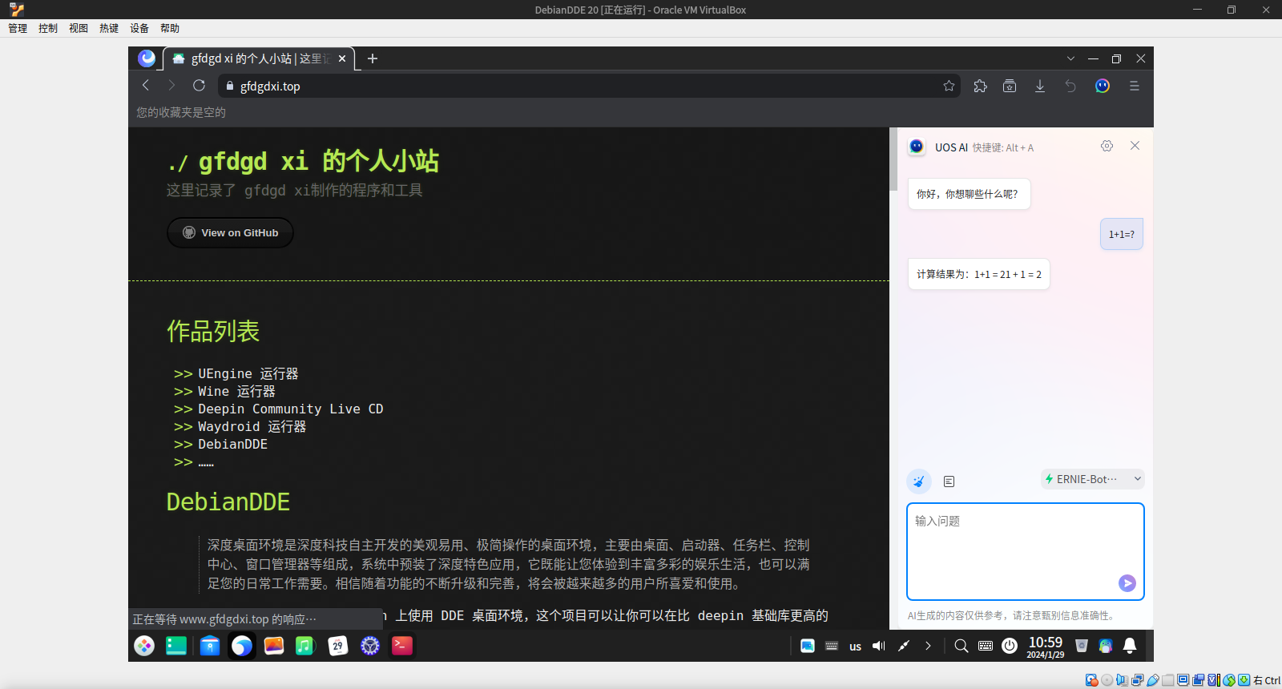This screenshot has height=689, width=1282.
Task: Open the DDE launcher in the dock
Action: [x=144, y=646]
